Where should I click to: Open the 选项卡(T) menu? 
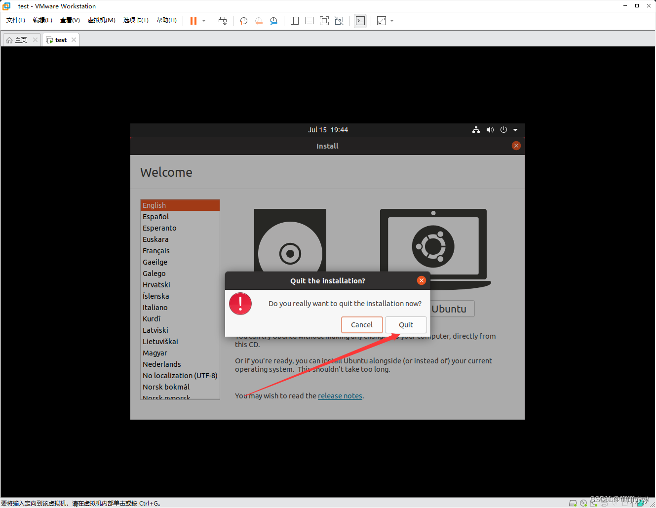pos(136,20)
